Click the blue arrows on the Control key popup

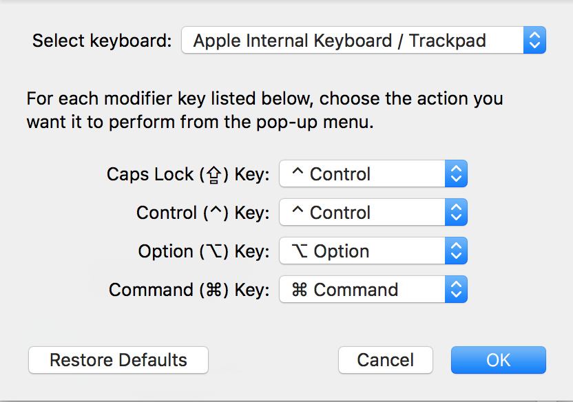(x=456, y=212)
